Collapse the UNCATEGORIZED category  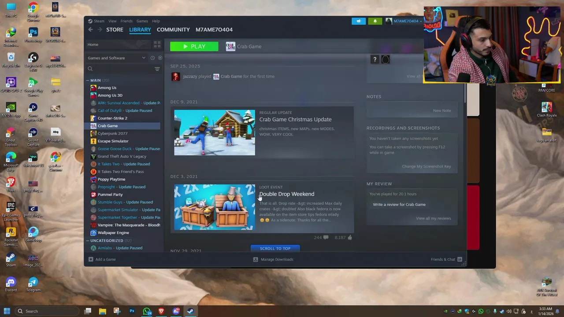pos(88,241)
